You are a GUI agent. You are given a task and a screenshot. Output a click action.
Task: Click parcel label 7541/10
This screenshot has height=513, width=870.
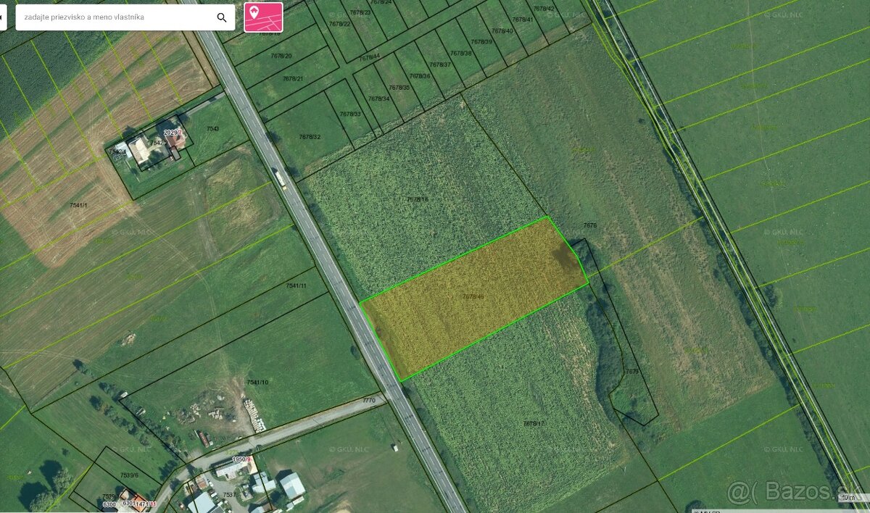click(x=257, y=382)
